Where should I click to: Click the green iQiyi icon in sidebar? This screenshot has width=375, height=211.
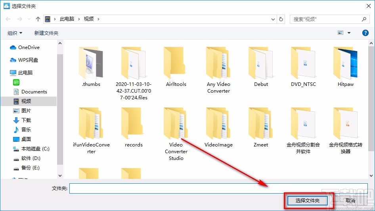(x=16, y=82)
